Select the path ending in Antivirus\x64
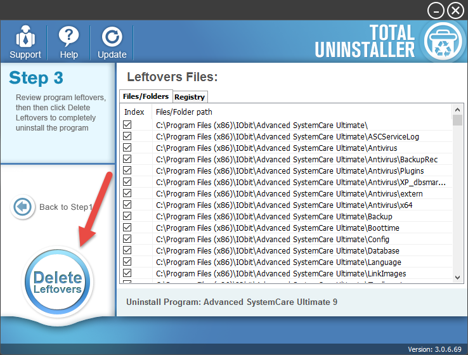This screenshot has width=468, height=355. (284, 205)
